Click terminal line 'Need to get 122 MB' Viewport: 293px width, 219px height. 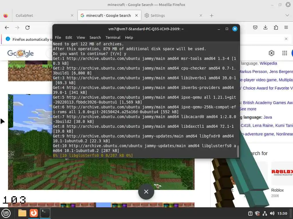click(x=88, y=44)
